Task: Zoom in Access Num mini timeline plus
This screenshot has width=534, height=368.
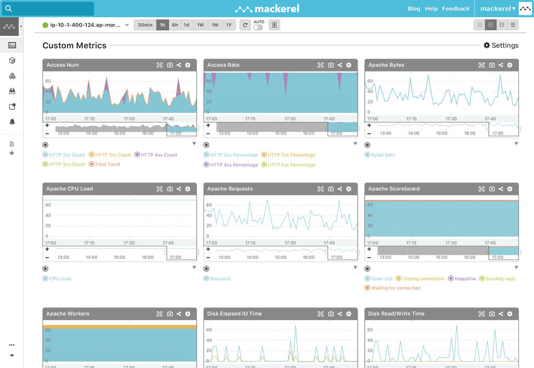Action: 47,126
